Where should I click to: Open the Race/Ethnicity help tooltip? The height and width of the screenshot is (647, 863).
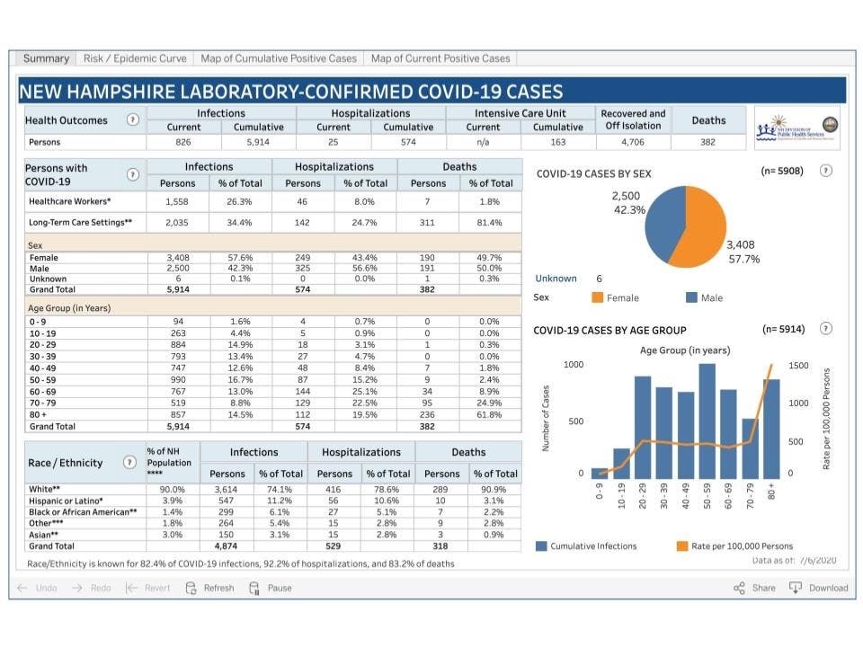pyautogui.click(x=130, y=462)
